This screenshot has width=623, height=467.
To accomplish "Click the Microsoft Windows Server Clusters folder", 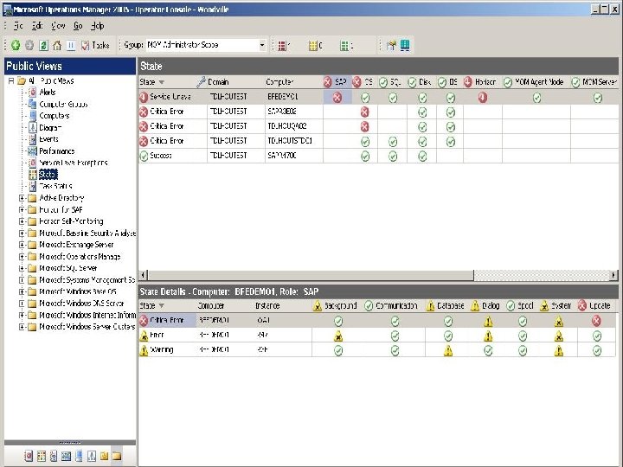I will point(87,327).
